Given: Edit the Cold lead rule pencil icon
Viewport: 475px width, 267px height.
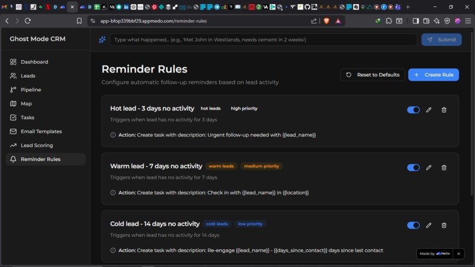Looking at the screenshot, I should point(428,225).
